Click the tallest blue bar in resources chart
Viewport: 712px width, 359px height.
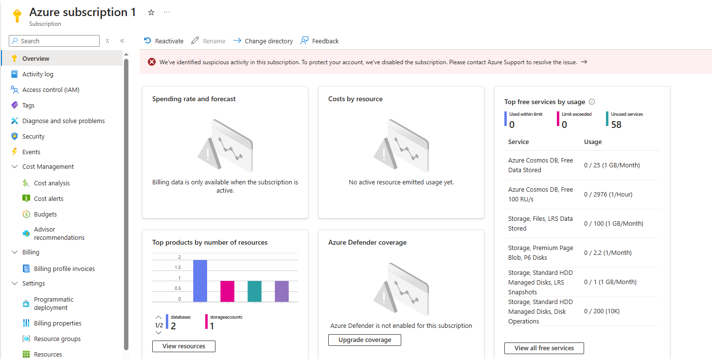[200, 281]
